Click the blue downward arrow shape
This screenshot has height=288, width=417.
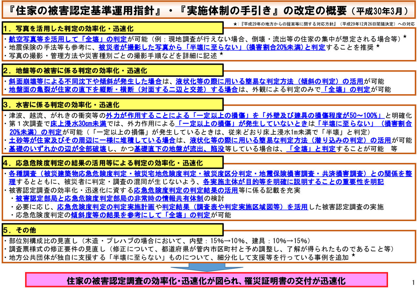pyautogui.click(x=208, y=266)
